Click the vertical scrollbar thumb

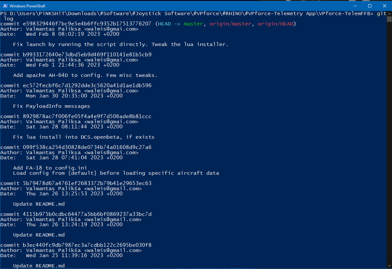pos(389,19)
